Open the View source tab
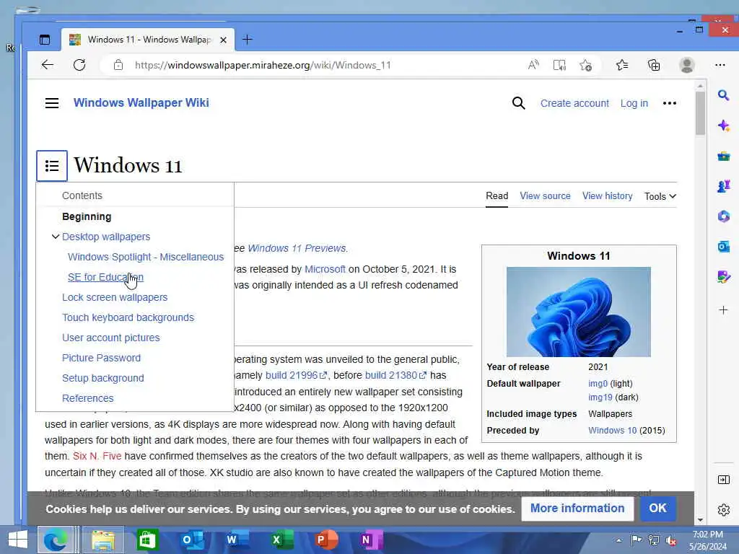 tap(545, 196)
